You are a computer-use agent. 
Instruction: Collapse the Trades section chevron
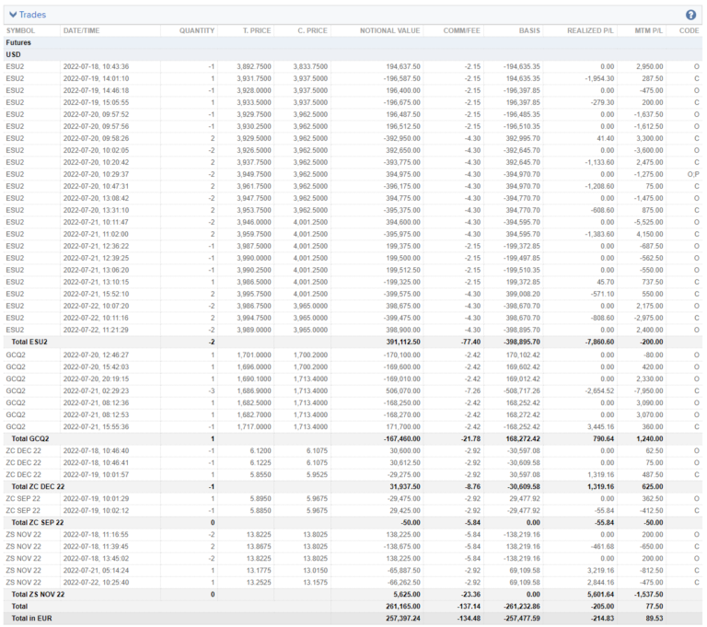12,15
